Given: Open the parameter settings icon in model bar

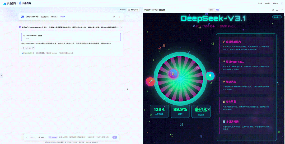Looking at the screenshot, I should pyautogui.click(x=120, y=17).
